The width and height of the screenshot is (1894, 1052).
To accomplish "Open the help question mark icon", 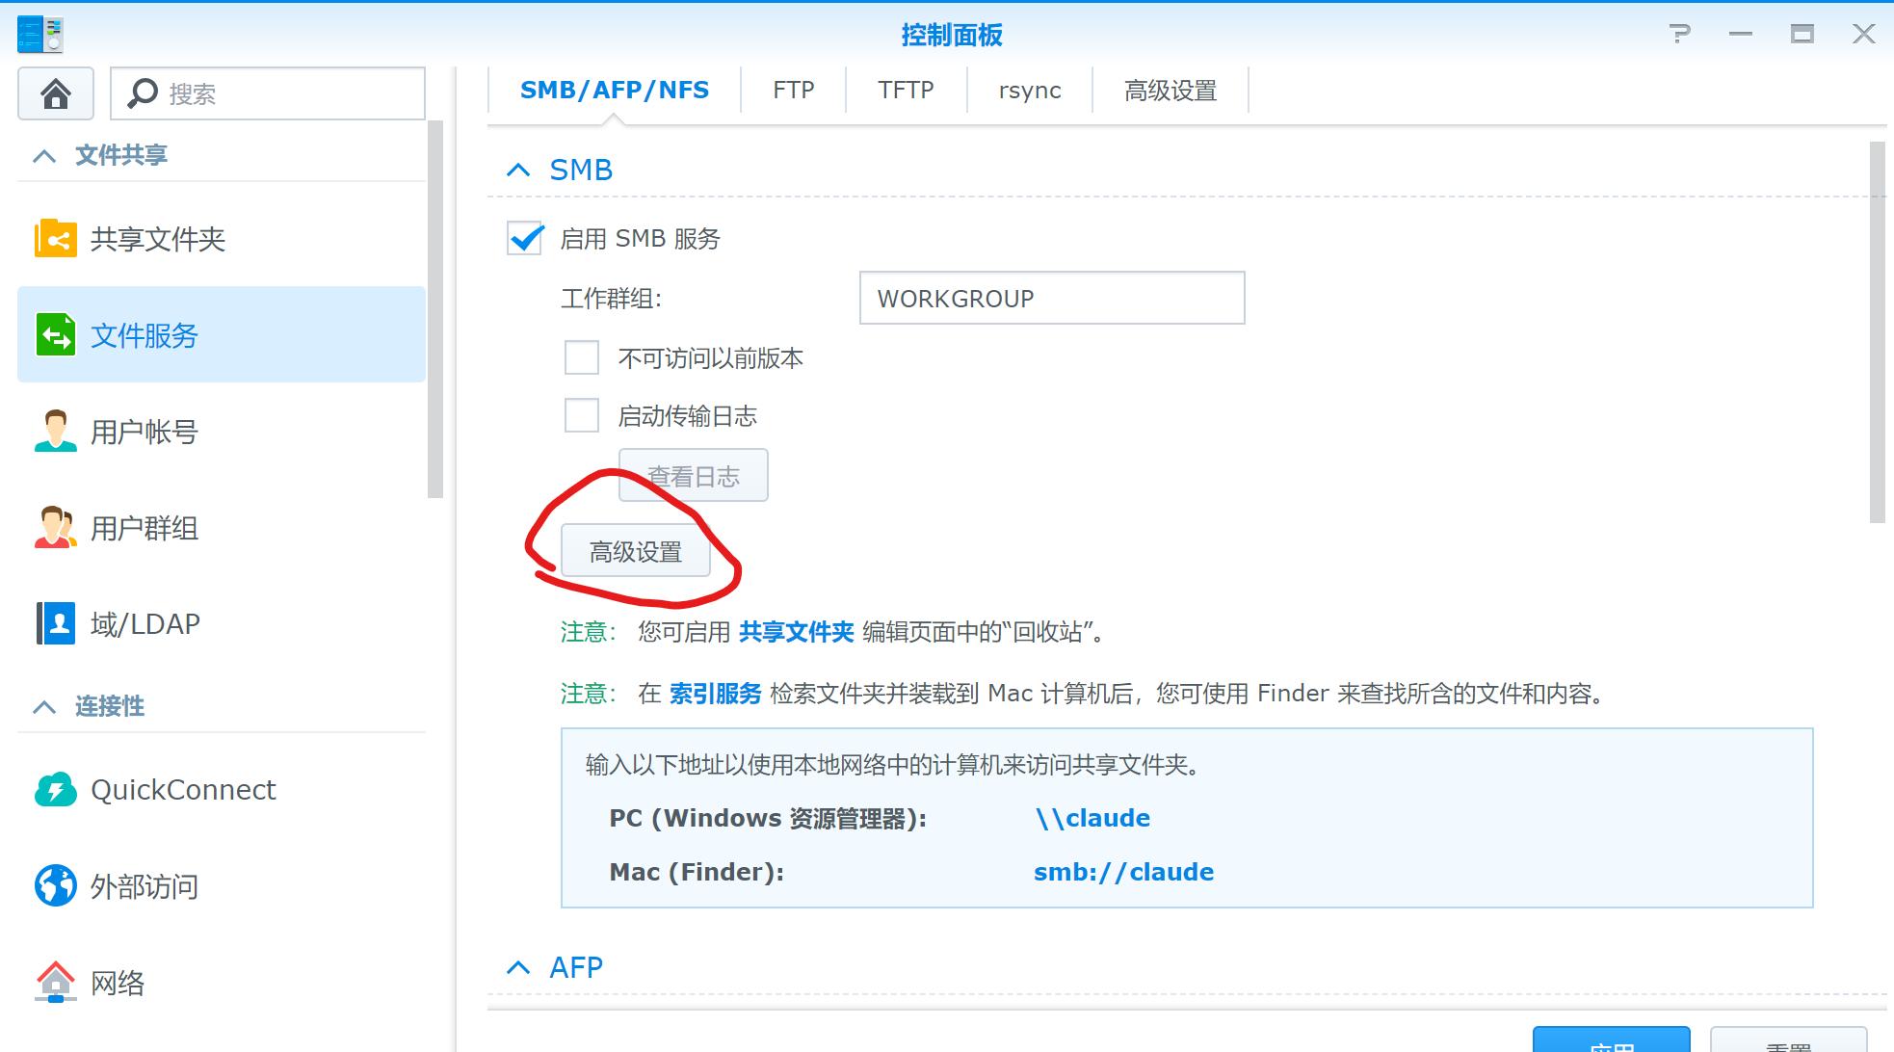I will (1682, 34).
